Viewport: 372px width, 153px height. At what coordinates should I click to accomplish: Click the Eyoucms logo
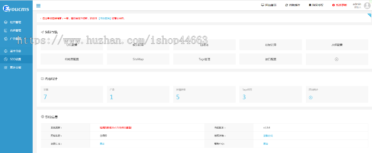click(16, 9)
